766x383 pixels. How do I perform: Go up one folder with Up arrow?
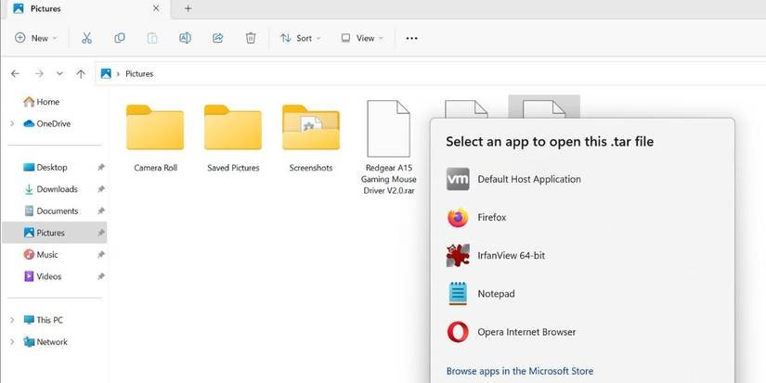81,73
